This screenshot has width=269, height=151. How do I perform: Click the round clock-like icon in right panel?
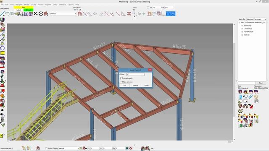(x=256, y=97)
